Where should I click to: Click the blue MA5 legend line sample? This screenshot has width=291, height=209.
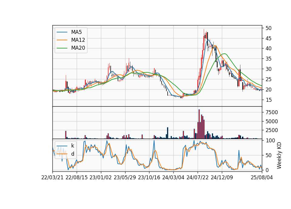coord(62,32)
